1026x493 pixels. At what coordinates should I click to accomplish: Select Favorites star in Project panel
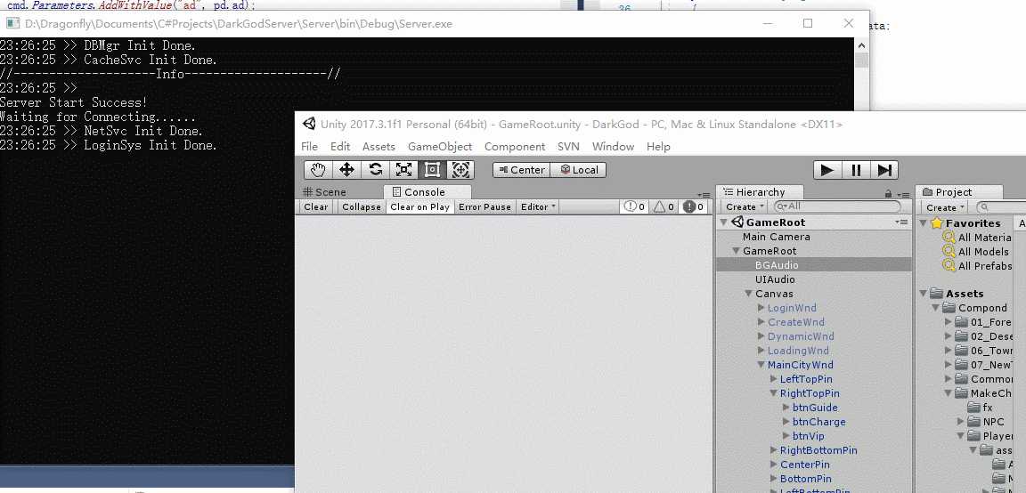pos(938,223)
